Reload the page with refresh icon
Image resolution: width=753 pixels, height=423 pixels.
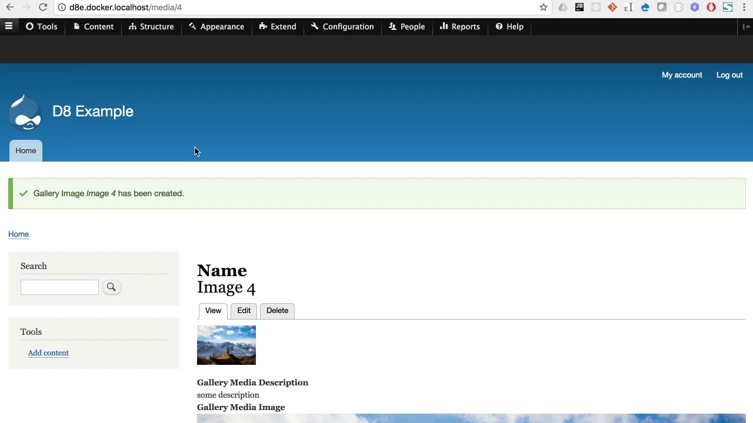click(43, 7)
